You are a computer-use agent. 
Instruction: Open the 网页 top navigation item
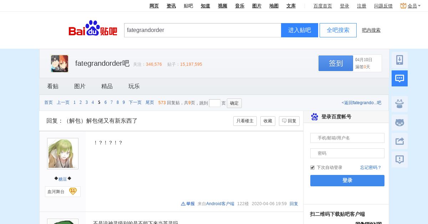pos(154,6)
